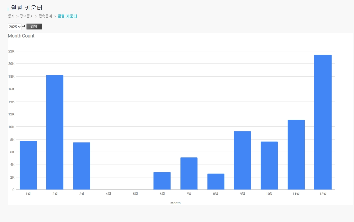Select the 6월 bar
This screenshot has width=354, height=222.
[162, 181]
